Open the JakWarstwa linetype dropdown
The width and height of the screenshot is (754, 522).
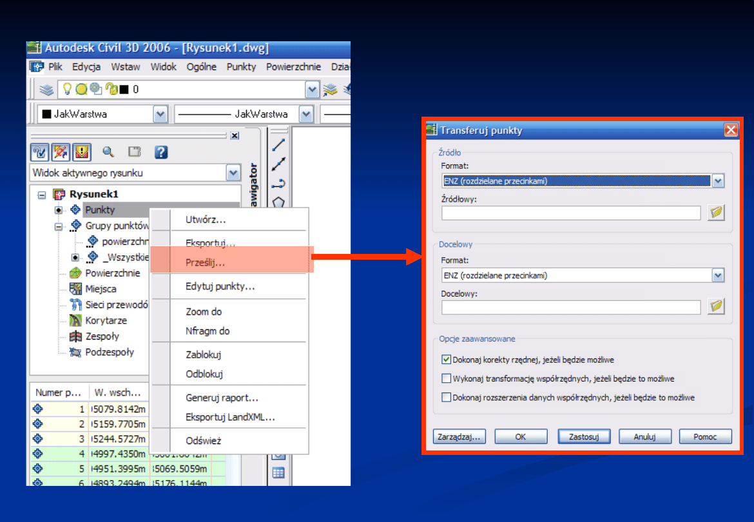pyautogui.click(x=306, y=115)
